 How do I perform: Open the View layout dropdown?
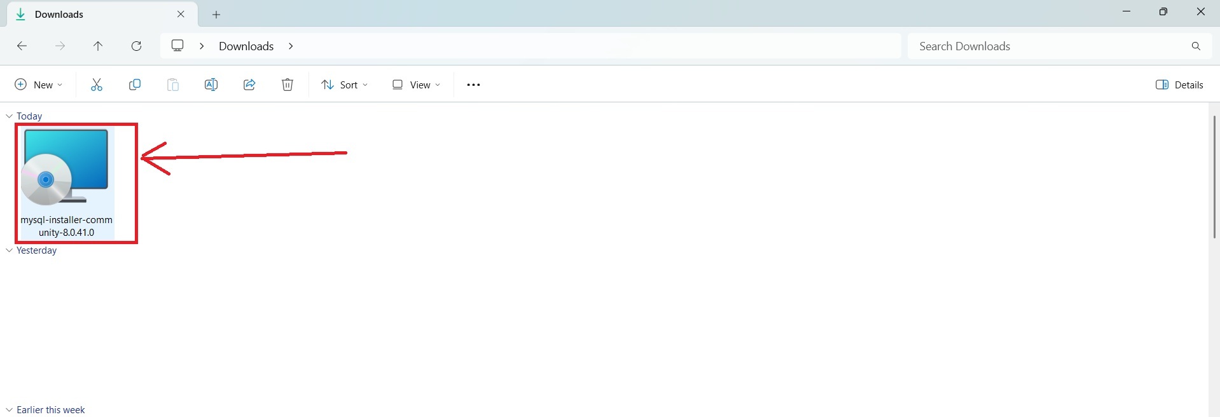[x=416, y=85]
